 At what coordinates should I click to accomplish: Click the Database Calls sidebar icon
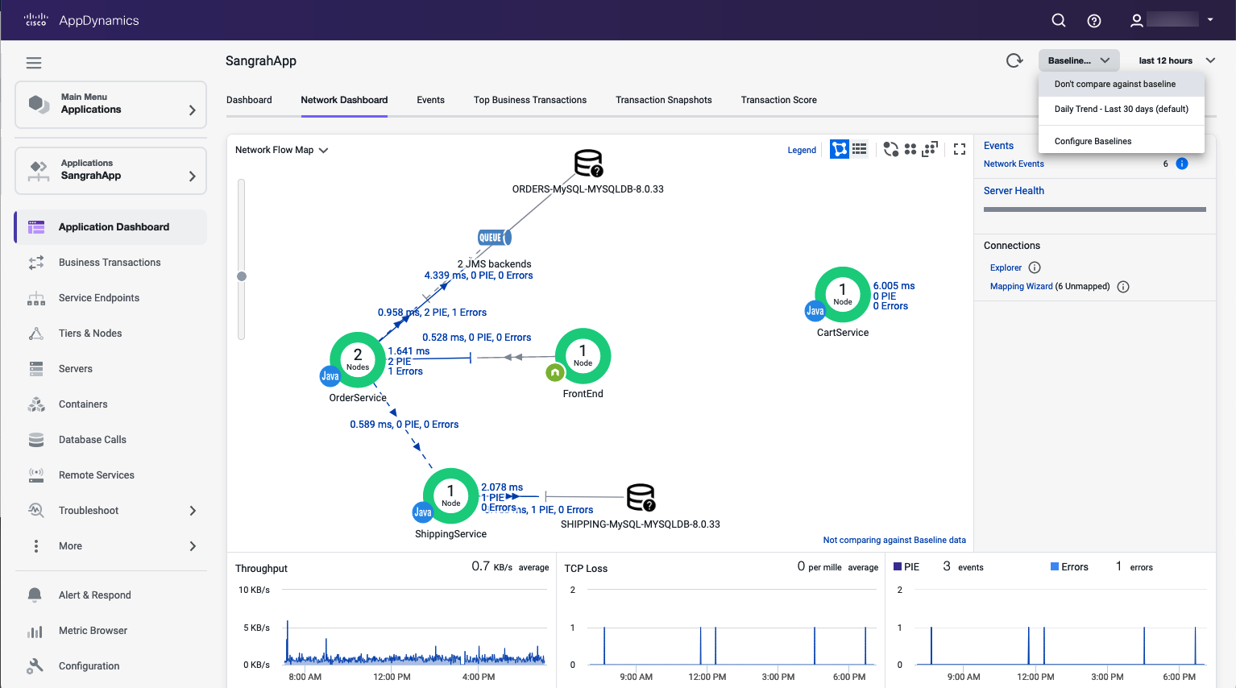point(36,440)
